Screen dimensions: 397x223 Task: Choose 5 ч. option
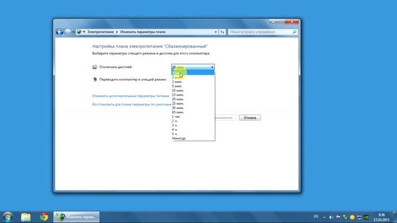(x=193, y=134)
